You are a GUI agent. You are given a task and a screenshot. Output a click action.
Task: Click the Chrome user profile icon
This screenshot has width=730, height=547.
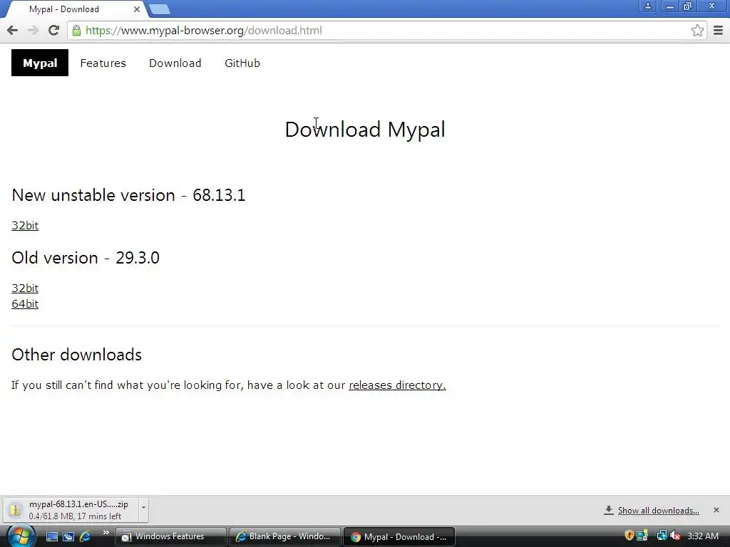[x=647, y=6]
